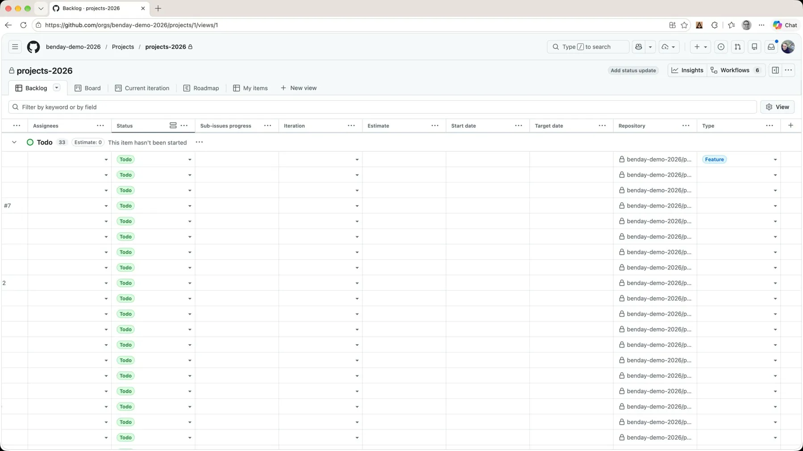Screen dimensions: 803x451
Task: Go to GitHub home via Octocat logo
Action: click(x=33, y=47)
